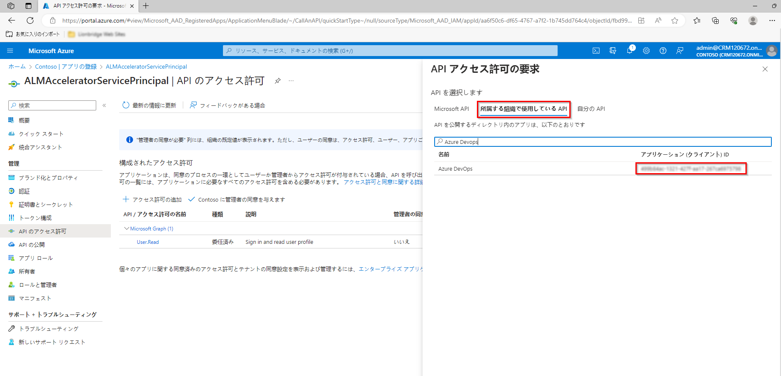The image size is (781, 376).
Task: Collapse the Microsoft Graph (1) group
Action: (126, 229)
